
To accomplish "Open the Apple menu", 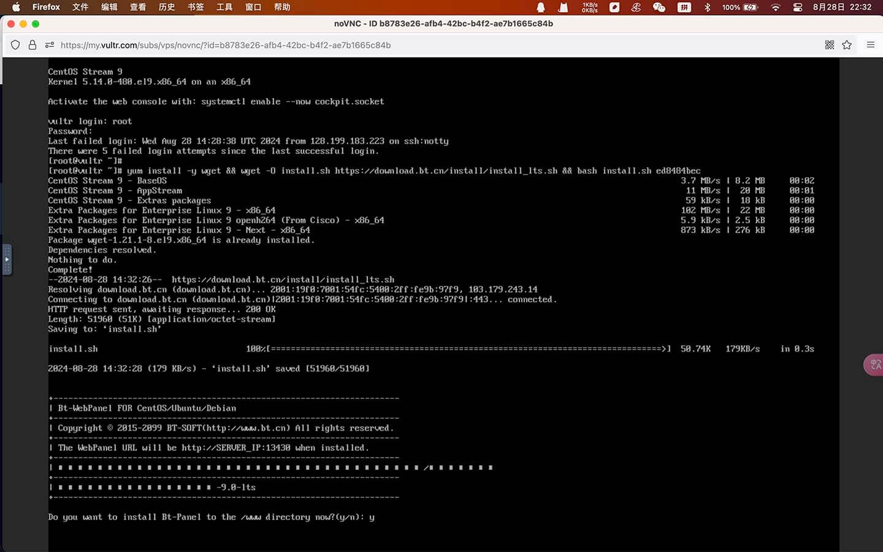I will click(17, 7).
